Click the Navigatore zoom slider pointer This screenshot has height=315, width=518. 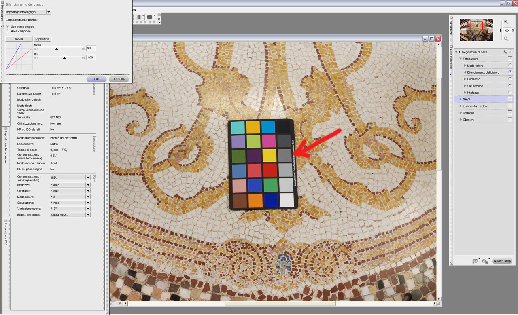[x=501, y=30]
